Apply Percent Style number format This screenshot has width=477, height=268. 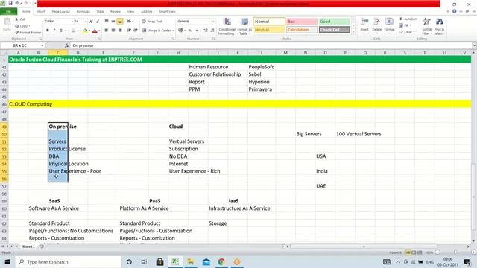pos(190,31)
